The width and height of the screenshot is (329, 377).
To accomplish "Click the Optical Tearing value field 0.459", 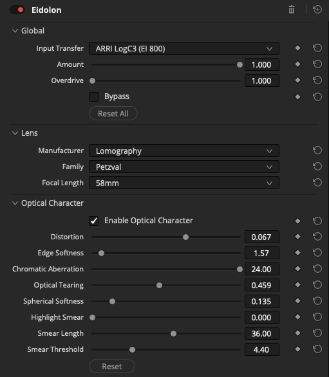I will point(262,285).
